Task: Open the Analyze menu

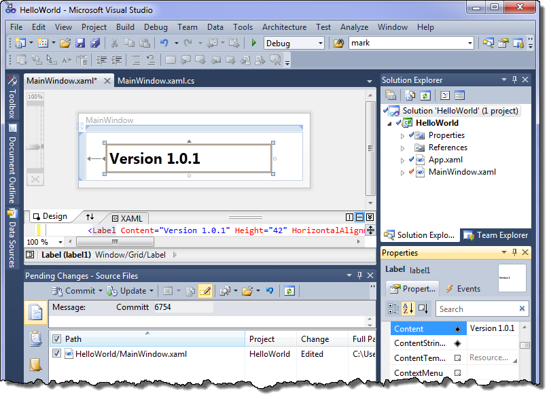Action: click(x=354, y=27)
